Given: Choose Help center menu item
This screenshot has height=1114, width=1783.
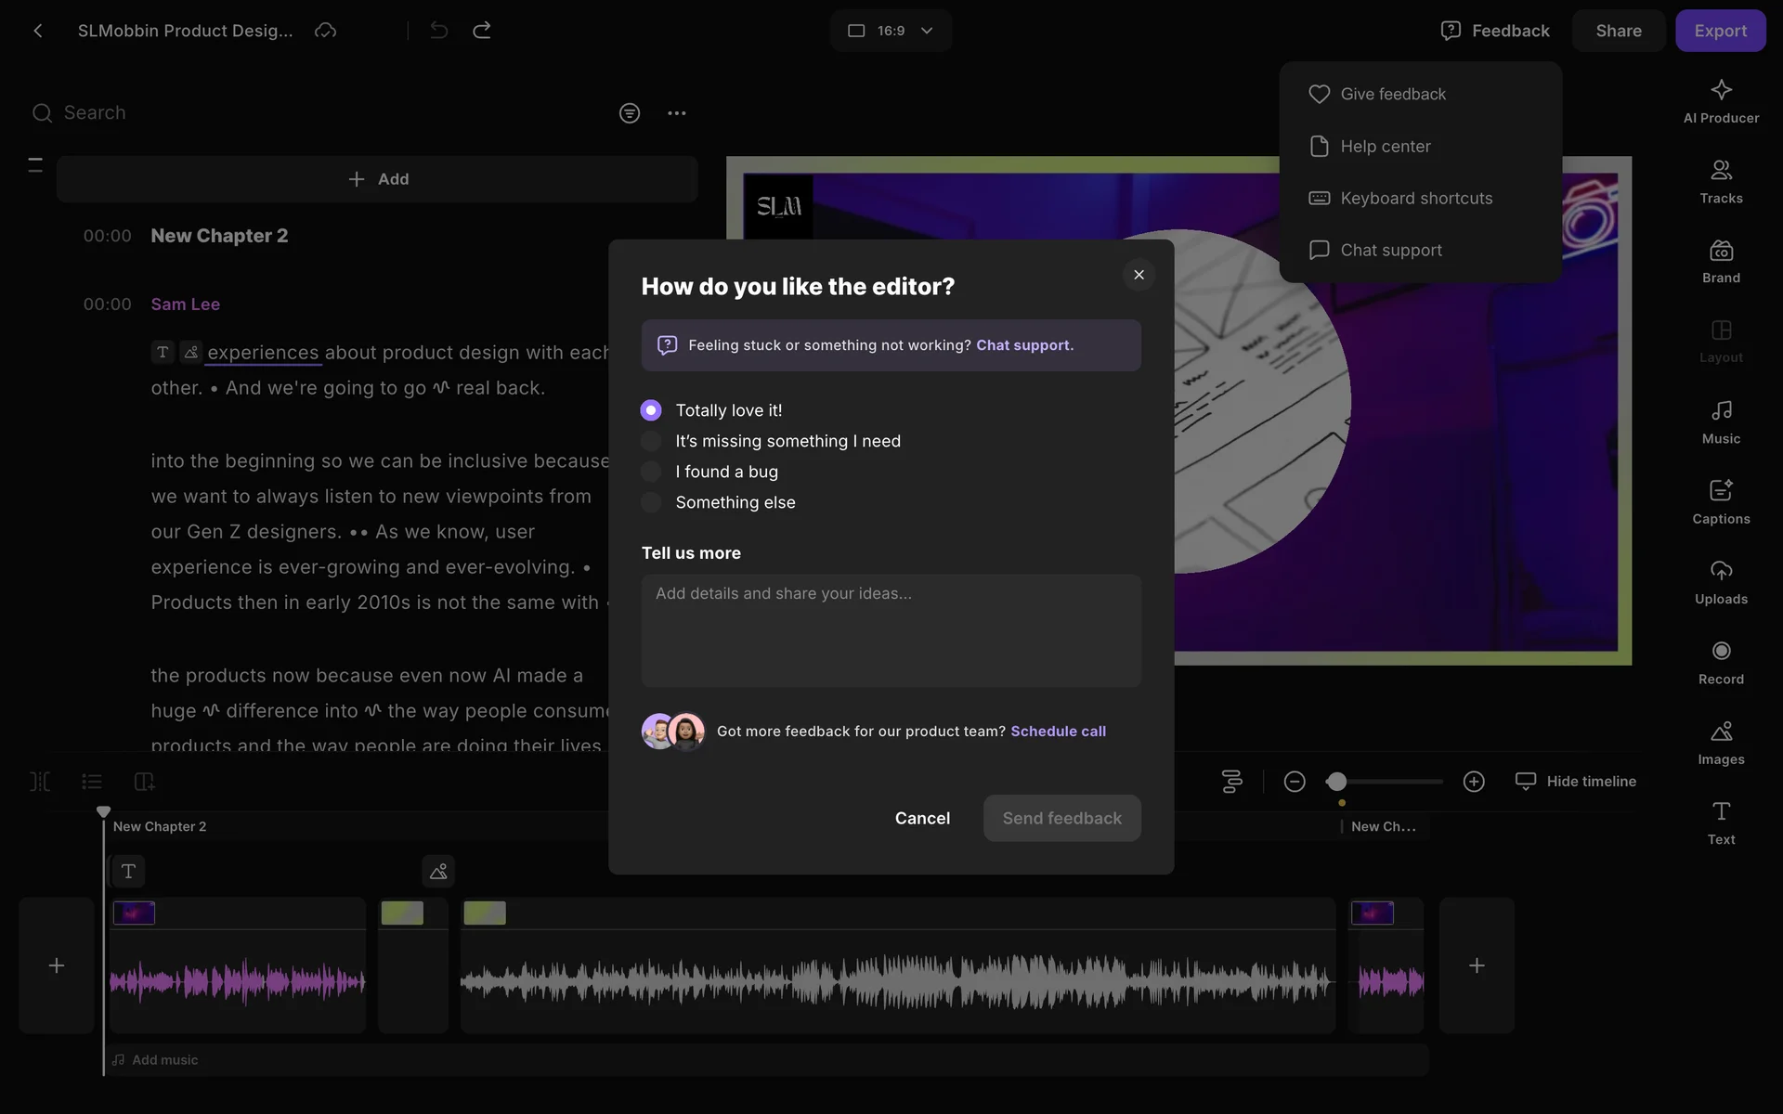Looking at the screenshot, I should tap(1385, 147).
